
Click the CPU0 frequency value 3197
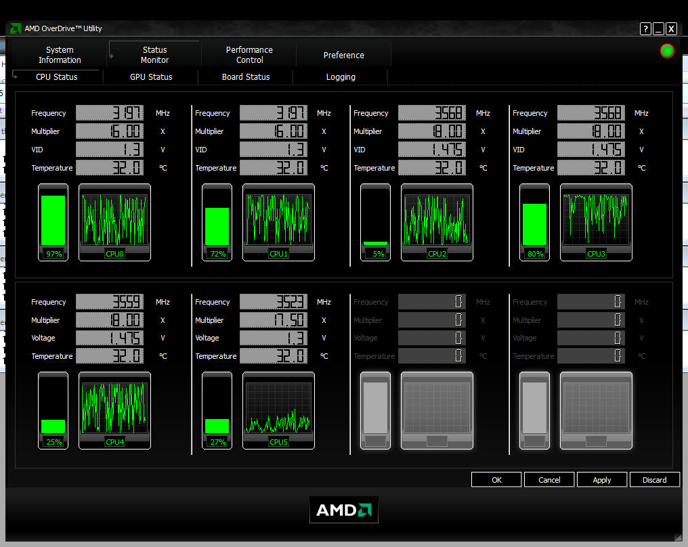(x=110, y=113)
